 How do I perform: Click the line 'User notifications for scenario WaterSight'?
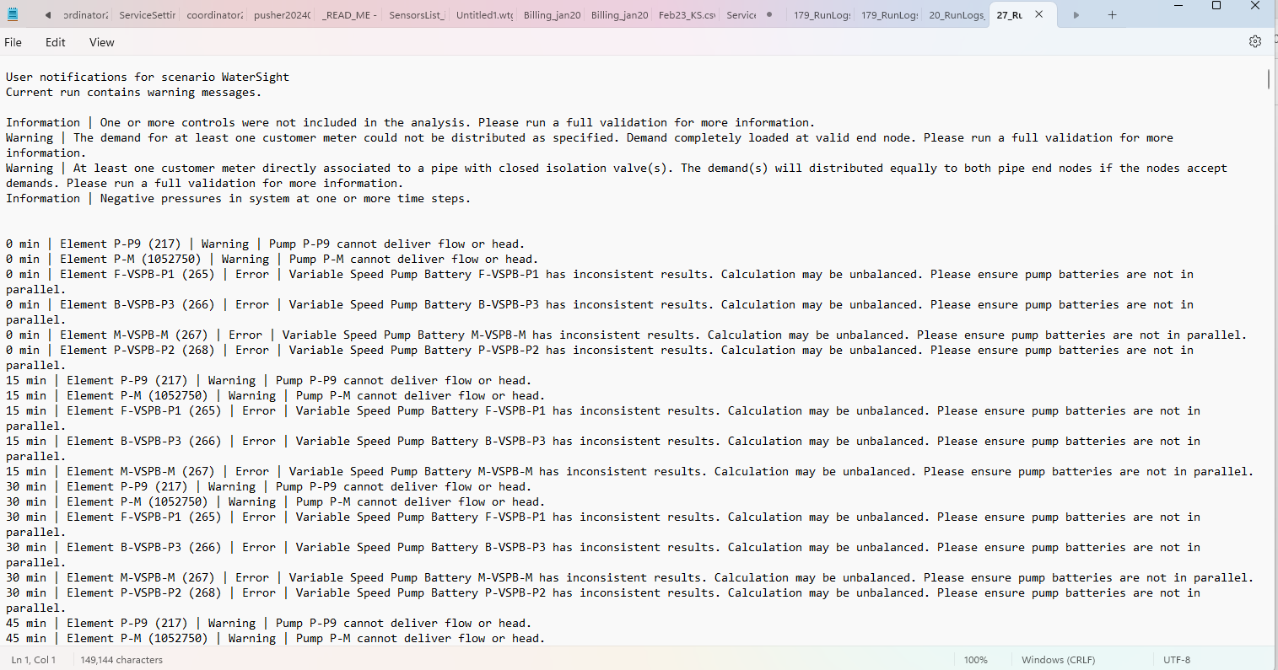(148, 77)
